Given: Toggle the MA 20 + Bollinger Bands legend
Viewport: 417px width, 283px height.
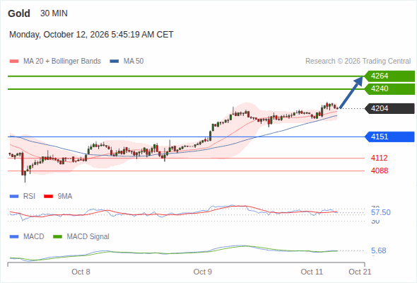Looking at the screenshot, I should [55, 62].
